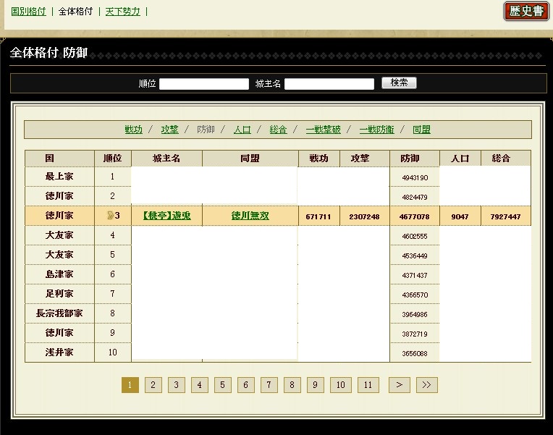The width and height of the screenshot is (553, 435).
Task: Switch ranking to 人口
Action: coord(242,130)
